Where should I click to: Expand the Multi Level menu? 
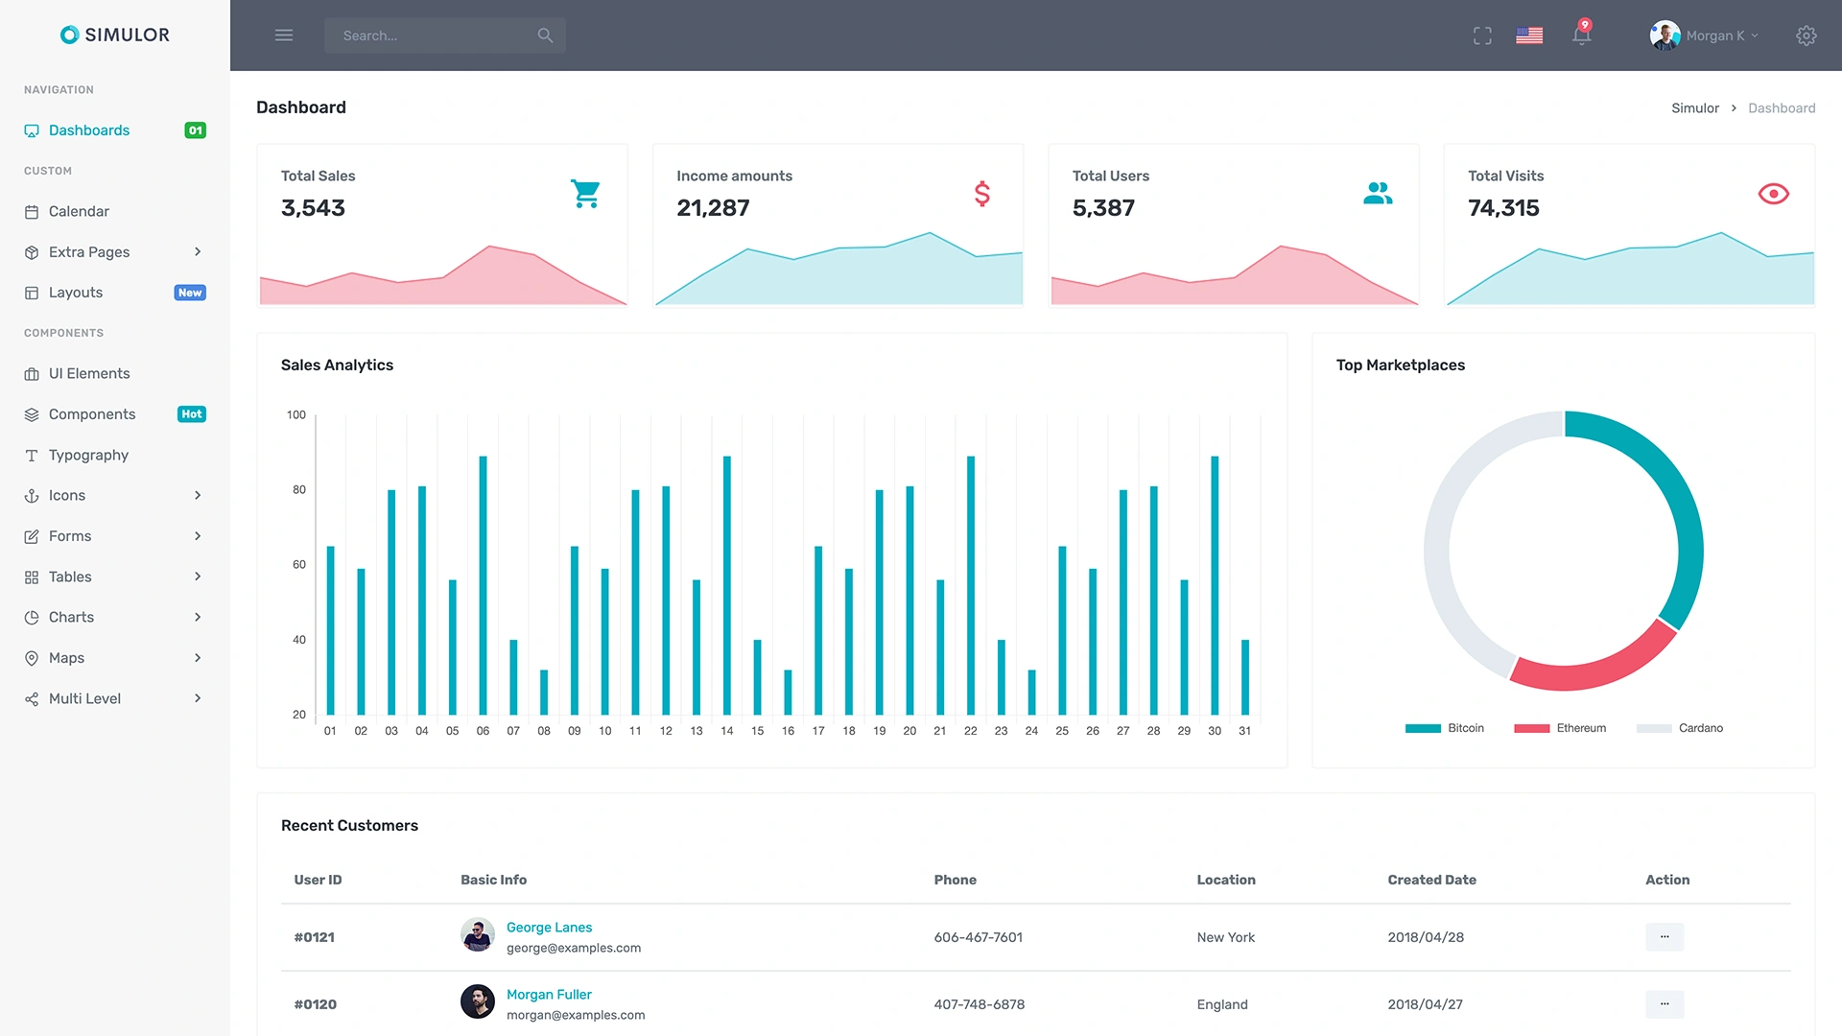[84, 698]
